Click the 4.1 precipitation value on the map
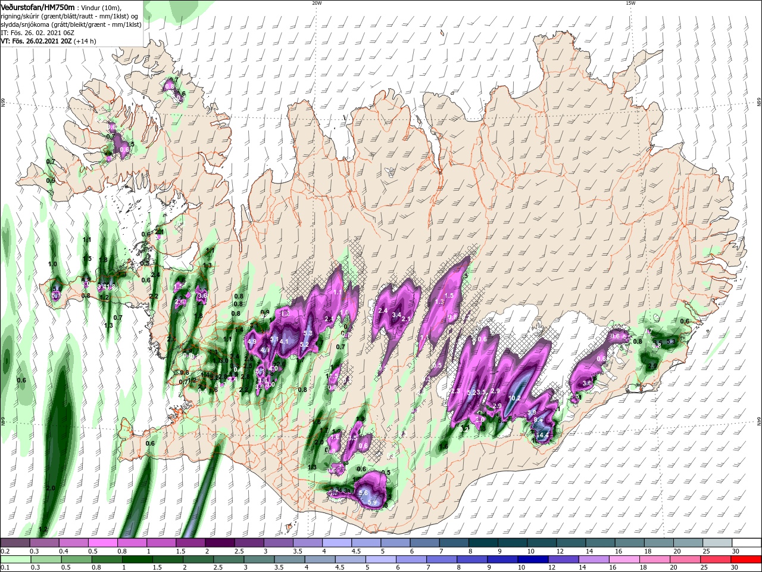Screen dimensions: 762x572 (x=284, y=341)
